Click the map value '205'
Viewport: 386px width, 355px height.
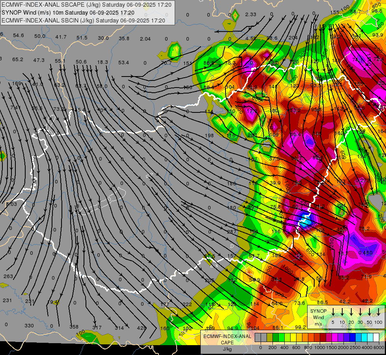tap(209, 280)
